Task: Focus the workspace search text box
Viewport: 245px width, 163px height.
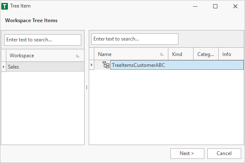Action: pyautogui.click(x=43, y=40)
